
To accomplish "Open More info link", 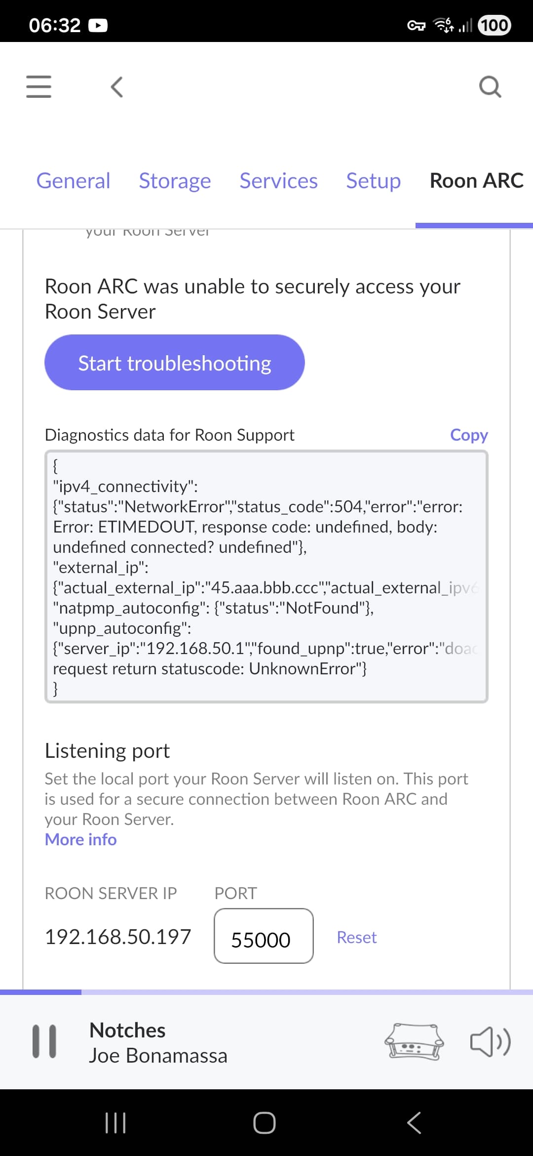I will pos(81,839).
